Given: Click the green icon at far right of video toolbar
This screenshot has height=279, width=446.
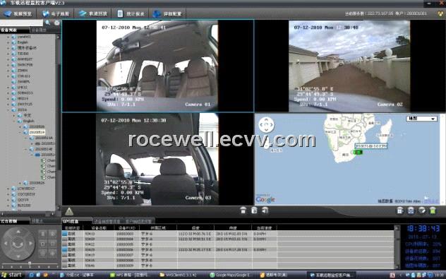Looking at the screenshot, I should click(x=433, y=210).
